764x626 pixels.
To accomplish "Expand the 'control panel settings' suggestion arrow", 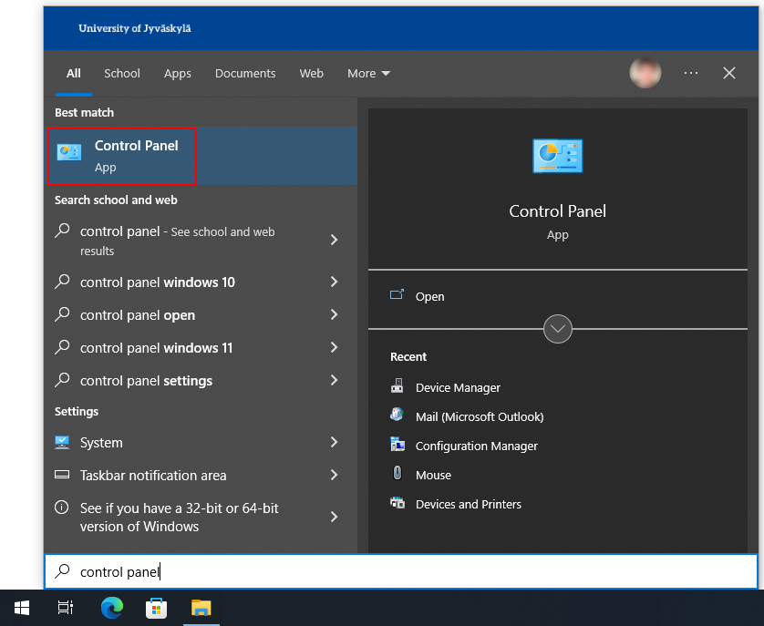I will pos(335,380).
